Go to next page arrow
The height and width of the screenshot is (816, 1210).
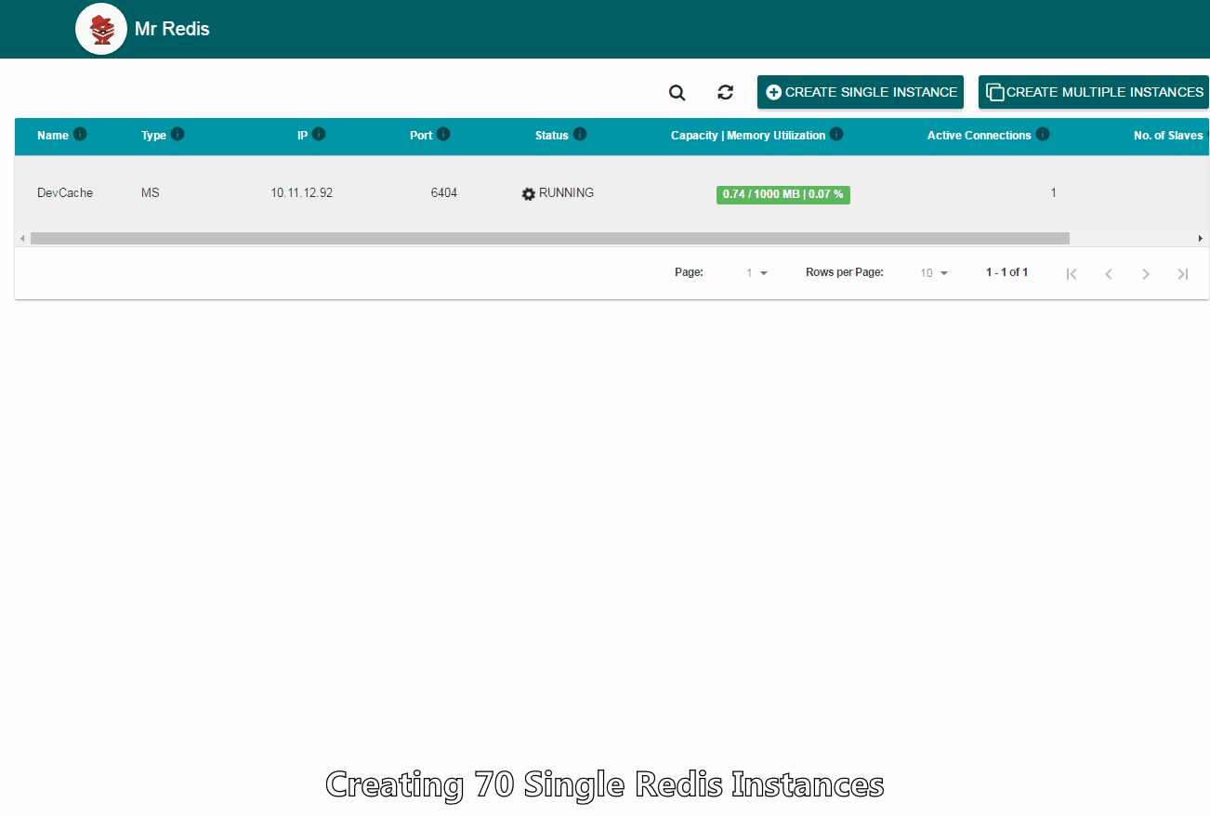click(x=1146, y=273)
